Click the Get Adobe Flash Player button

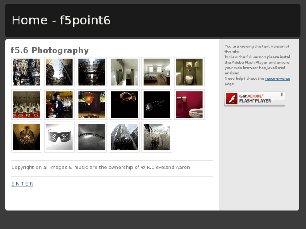[x=255, y=99]
